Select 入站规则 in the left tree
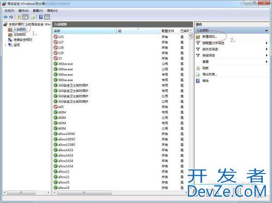Image resolution: width=272 pixels, height=203 pixels. point(20,29)
